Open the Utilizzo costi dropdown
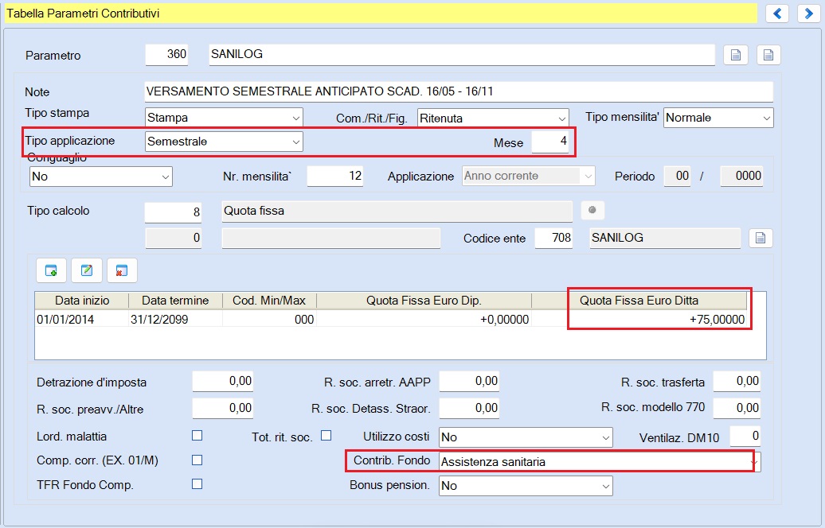 (526, 437)
